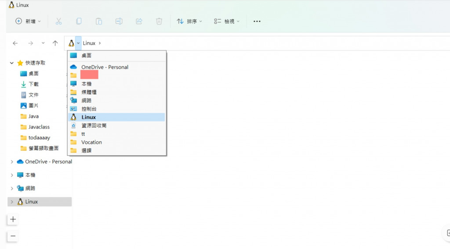Select 控制台 in dropdown list
The height and width of the screenshot is (249, 450).
tap(117, 109)
